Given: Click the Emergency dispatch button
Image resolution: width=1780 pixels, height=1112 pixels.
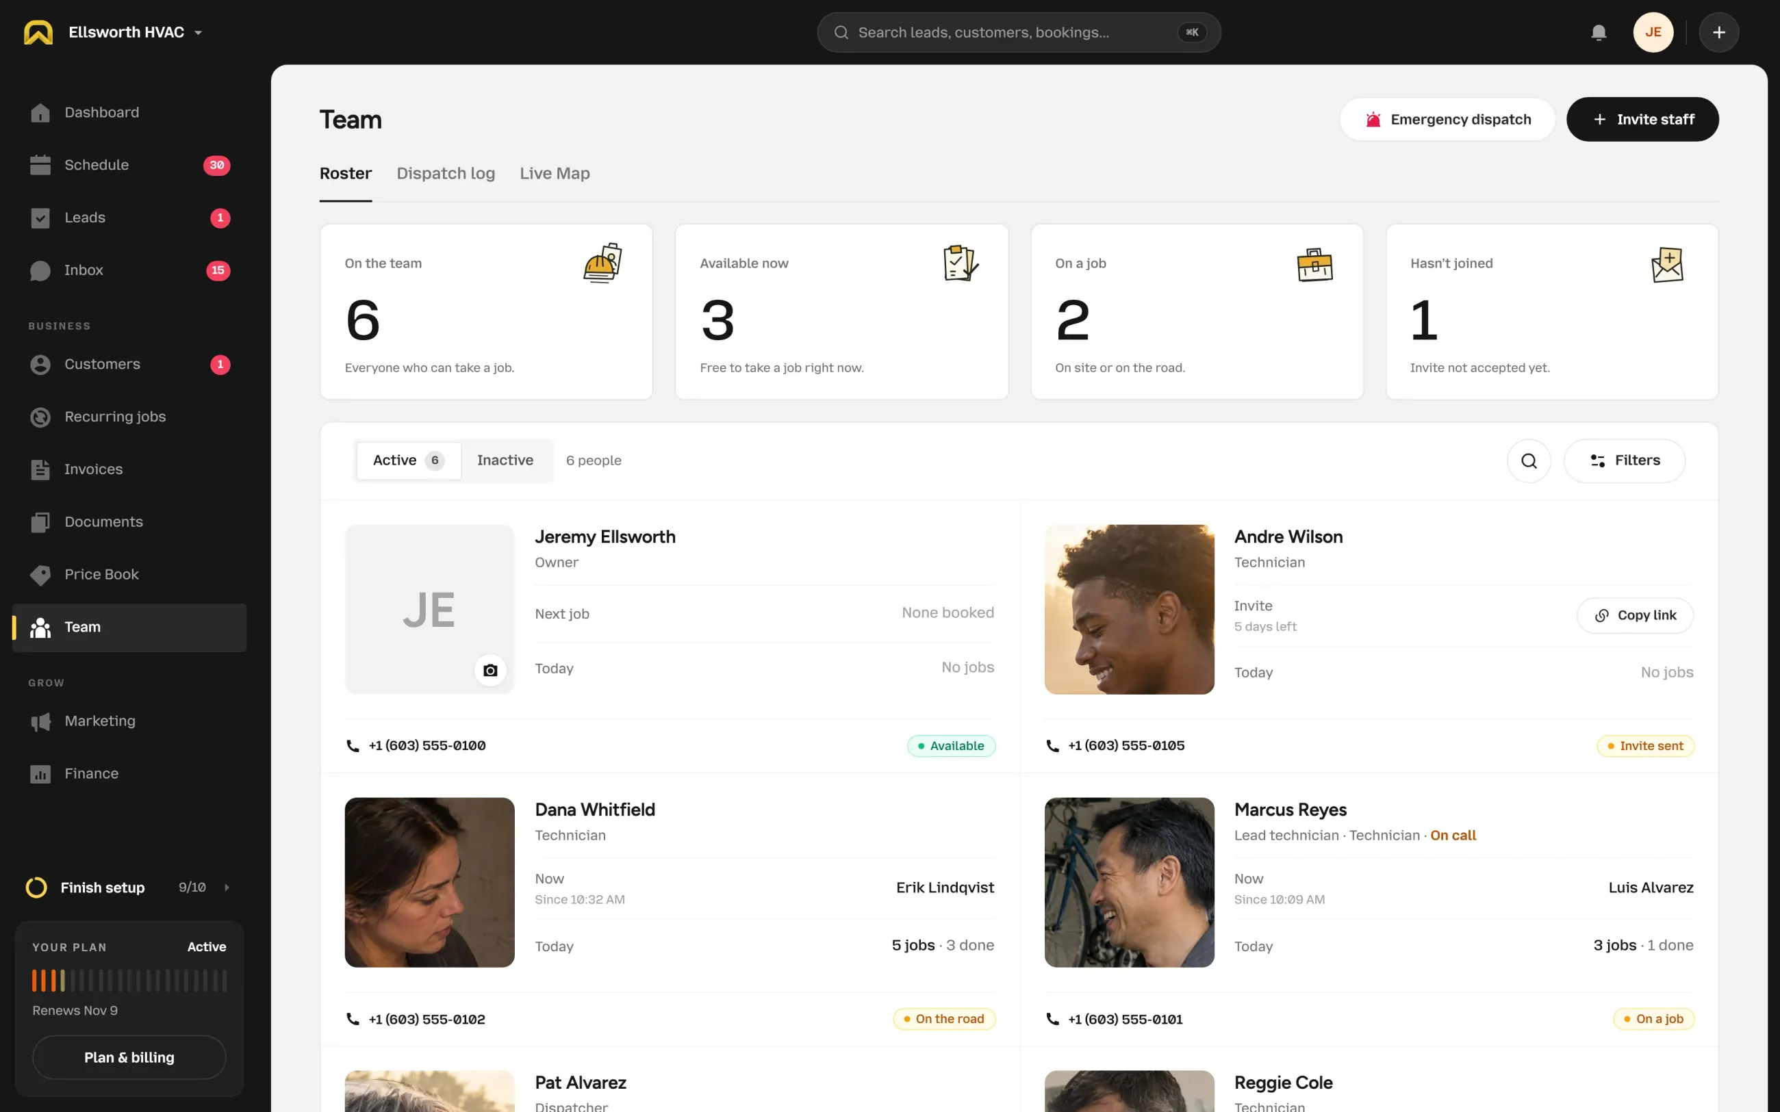Looking at the screenshot, I should point(1447,119).
